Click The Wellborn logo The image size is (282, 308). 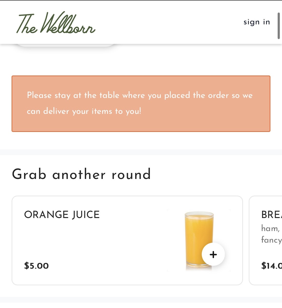pyautogui.click(x=56, y=23)
